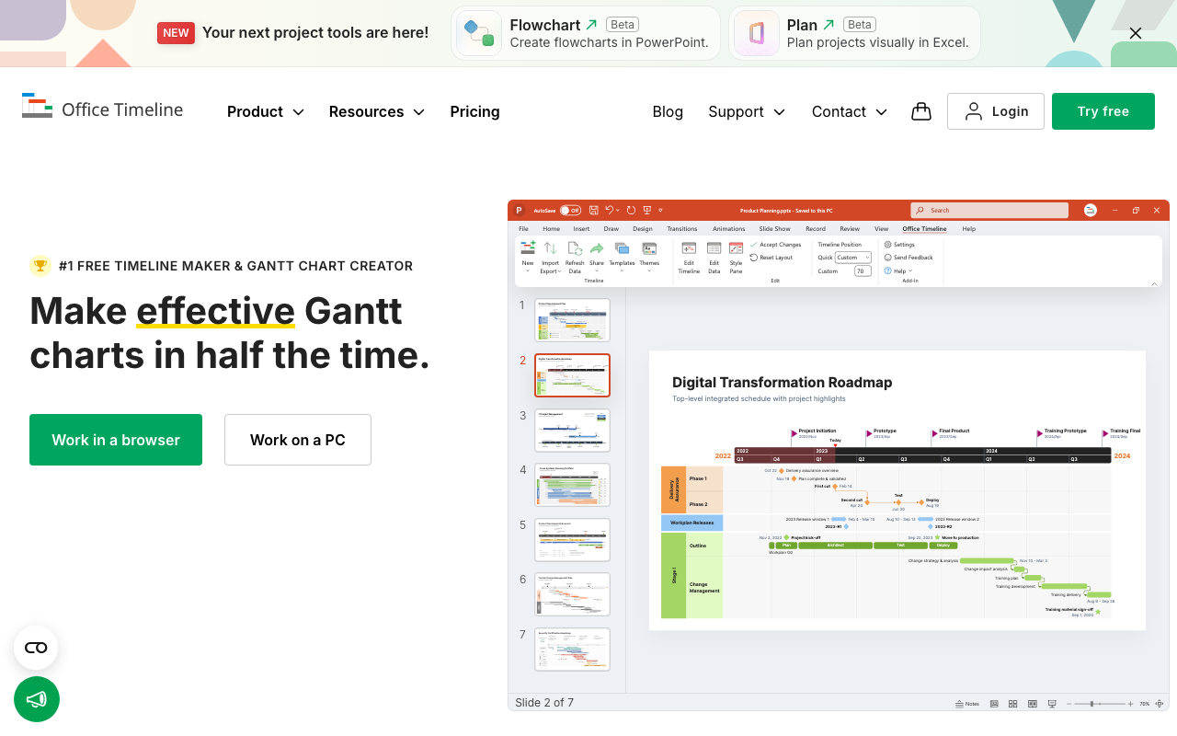Start Slide Show from the status bar icon
The height and width of the screenshot is (736, 1177).
point(1052,703)
